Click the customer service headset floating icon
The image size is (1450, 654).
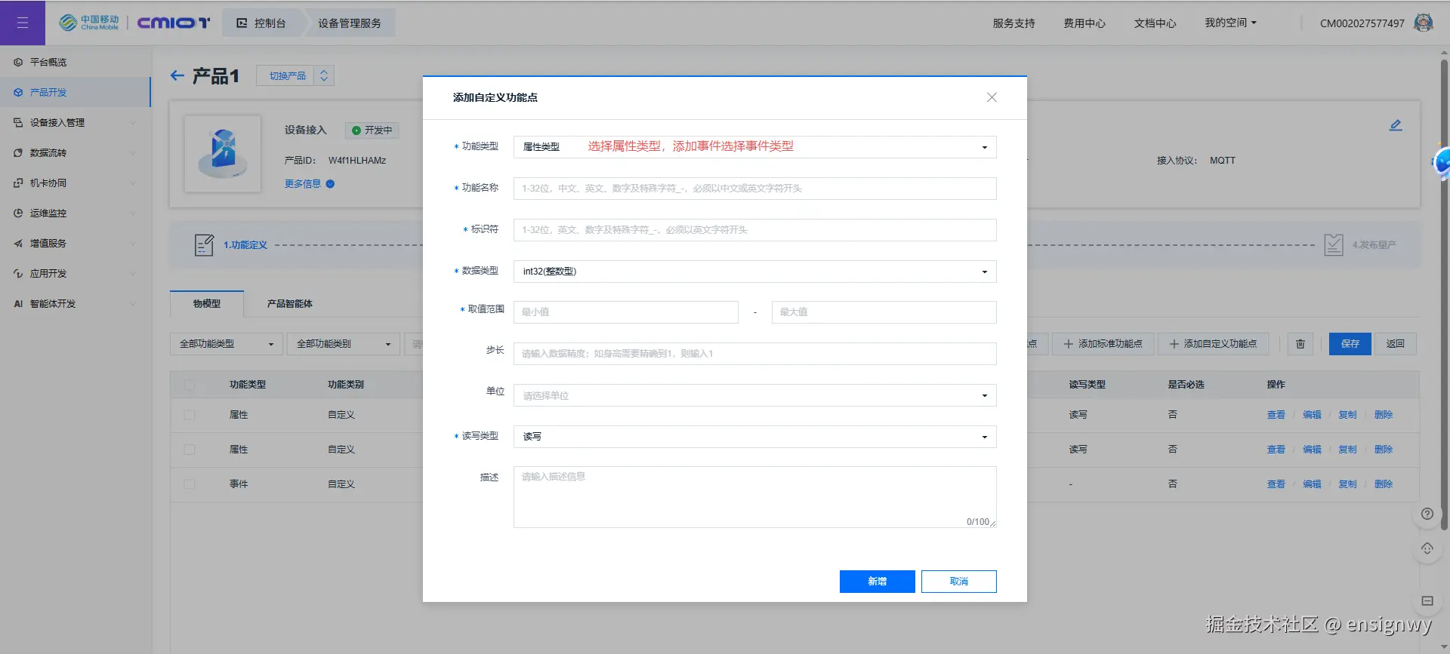pos(1427,548)
